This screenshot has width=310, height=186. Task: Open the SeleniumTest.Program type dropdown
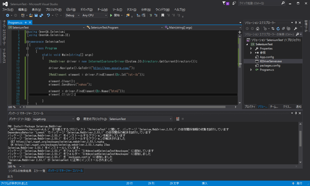point(124,28)
